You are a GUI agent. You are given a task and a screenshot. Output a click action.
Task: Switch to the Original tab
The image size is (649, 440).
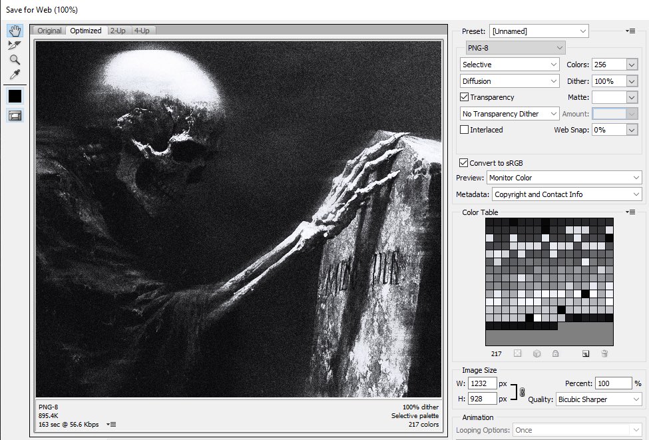click(x=49, y=31)
